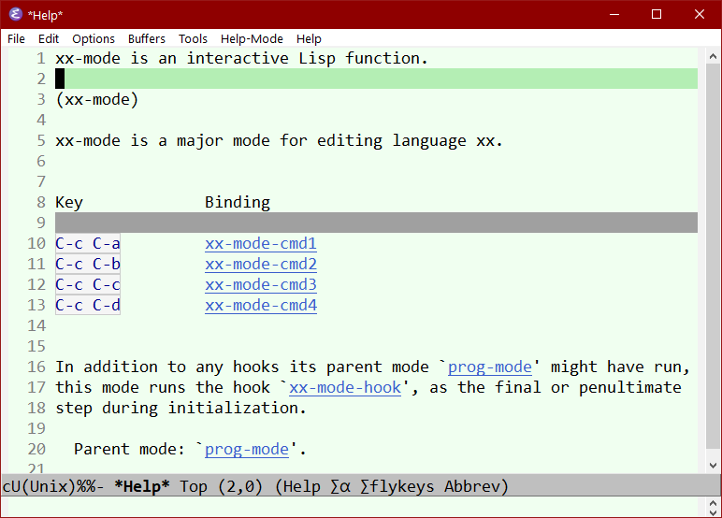Click the minibuffer scroll down arrow
The height and width of the screenshot is (518, 722).
point(713,512)
